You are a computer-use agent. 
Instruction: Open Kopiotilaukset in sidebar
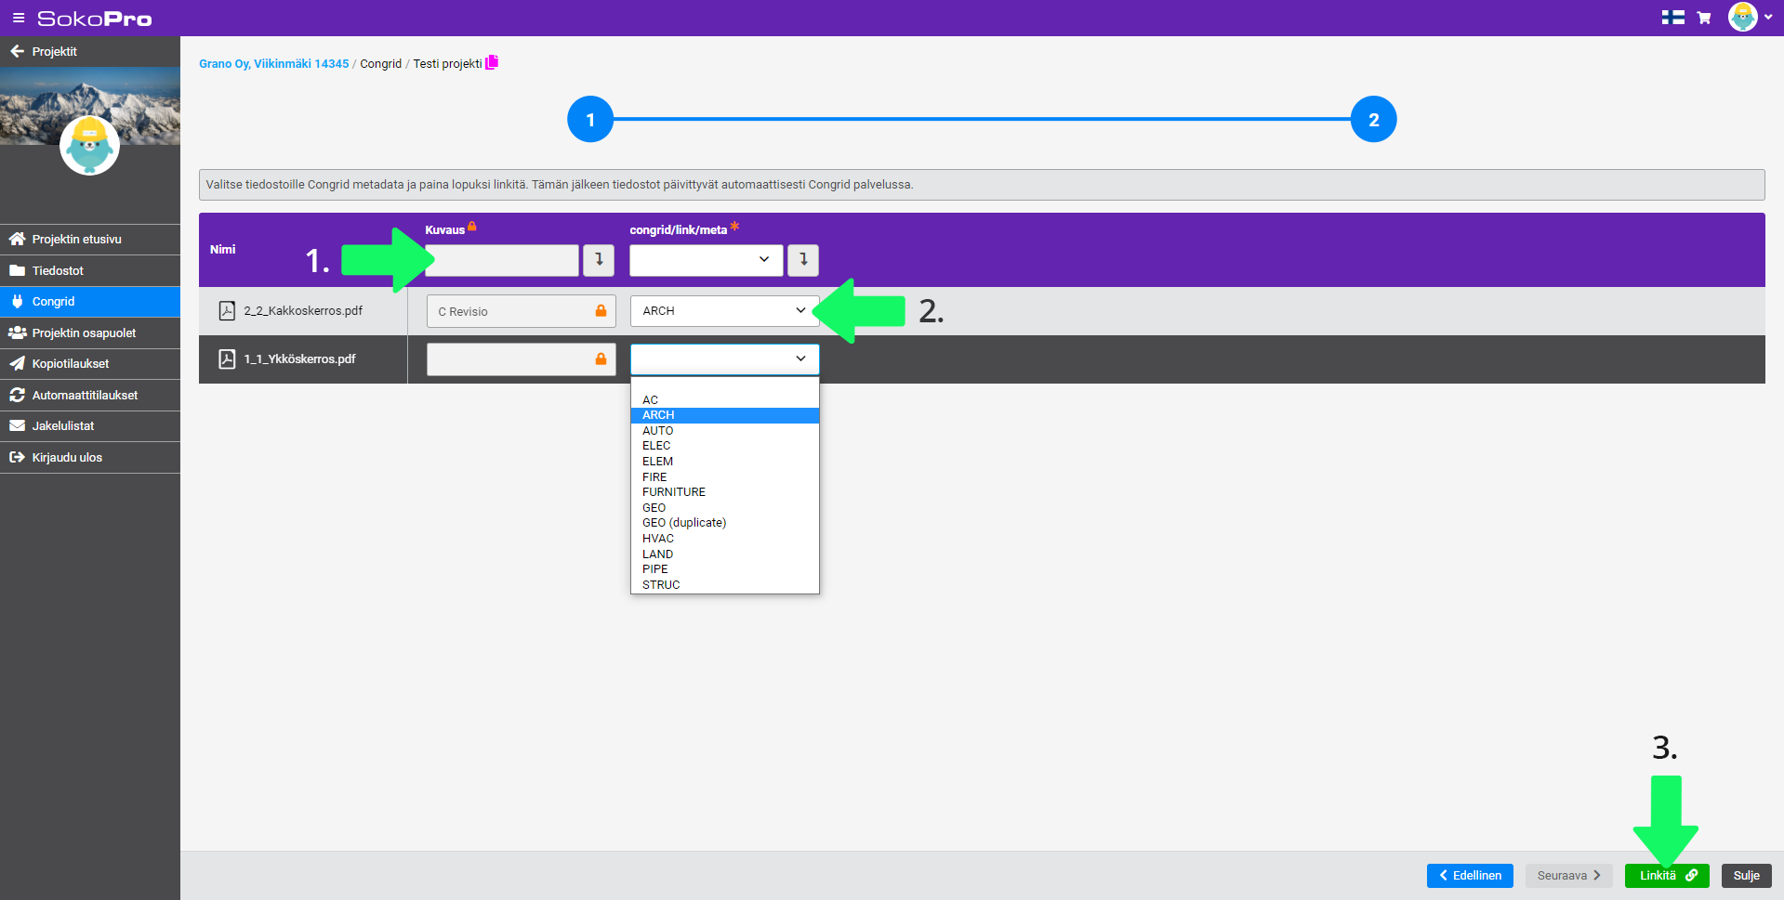tap(90, 364)
